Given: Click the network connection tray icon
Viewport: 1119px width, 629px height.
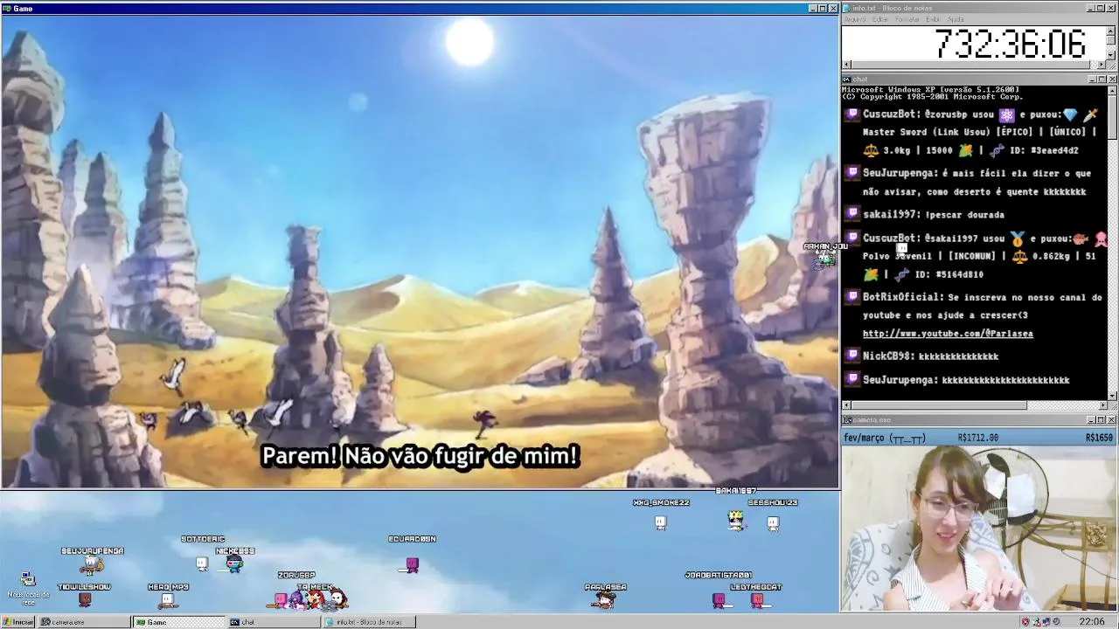Looking at the screenshot, I should tap(1046, 622).
